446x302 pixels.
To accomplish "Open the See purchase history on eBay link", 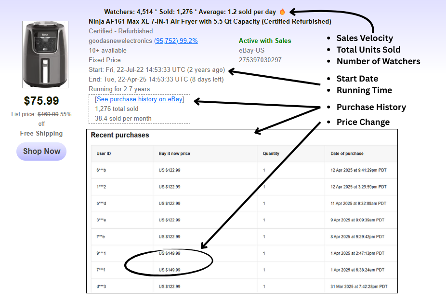I will pos(139,99).
